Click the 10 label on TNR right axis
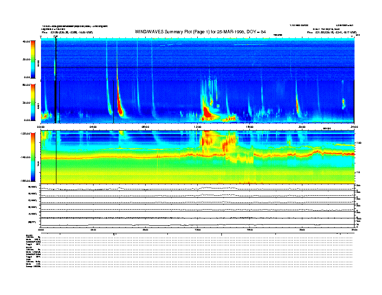Viewport: 382px width, 295px height. 358,173
